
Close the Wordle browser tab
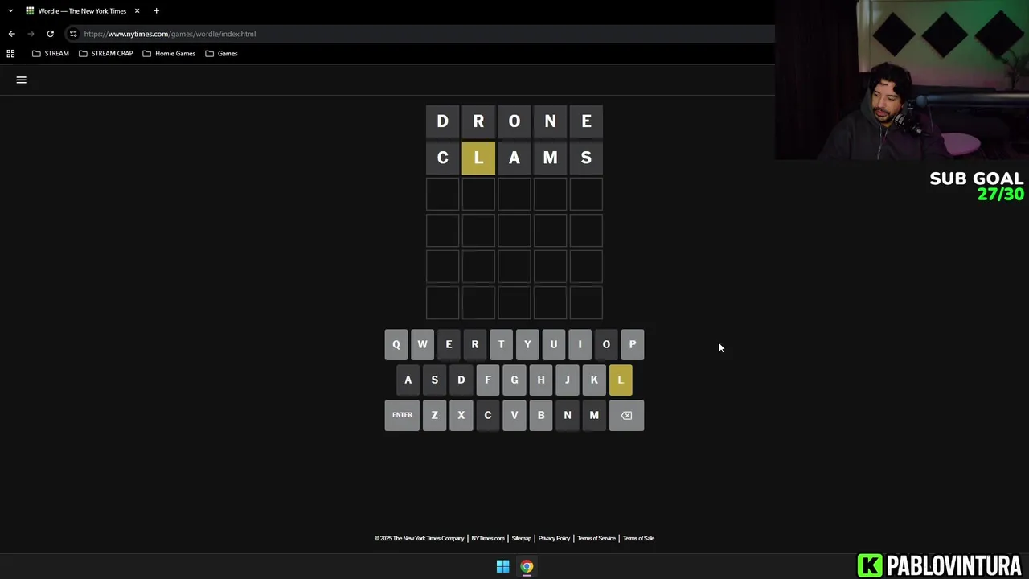click(x=137, y=10)
